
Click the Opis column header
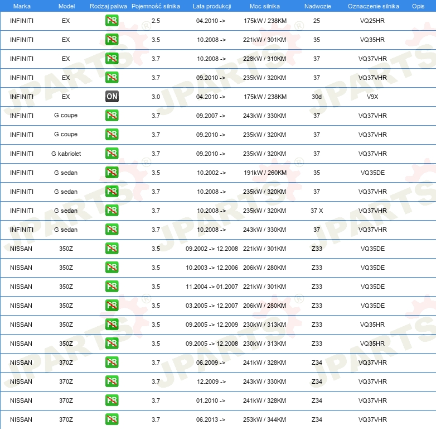[418, 6]
